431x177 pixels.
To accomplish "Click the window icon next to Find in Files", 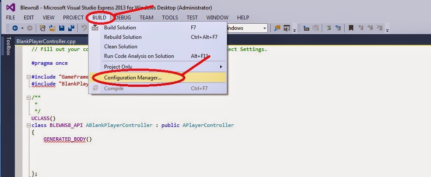I will point(287,28).
